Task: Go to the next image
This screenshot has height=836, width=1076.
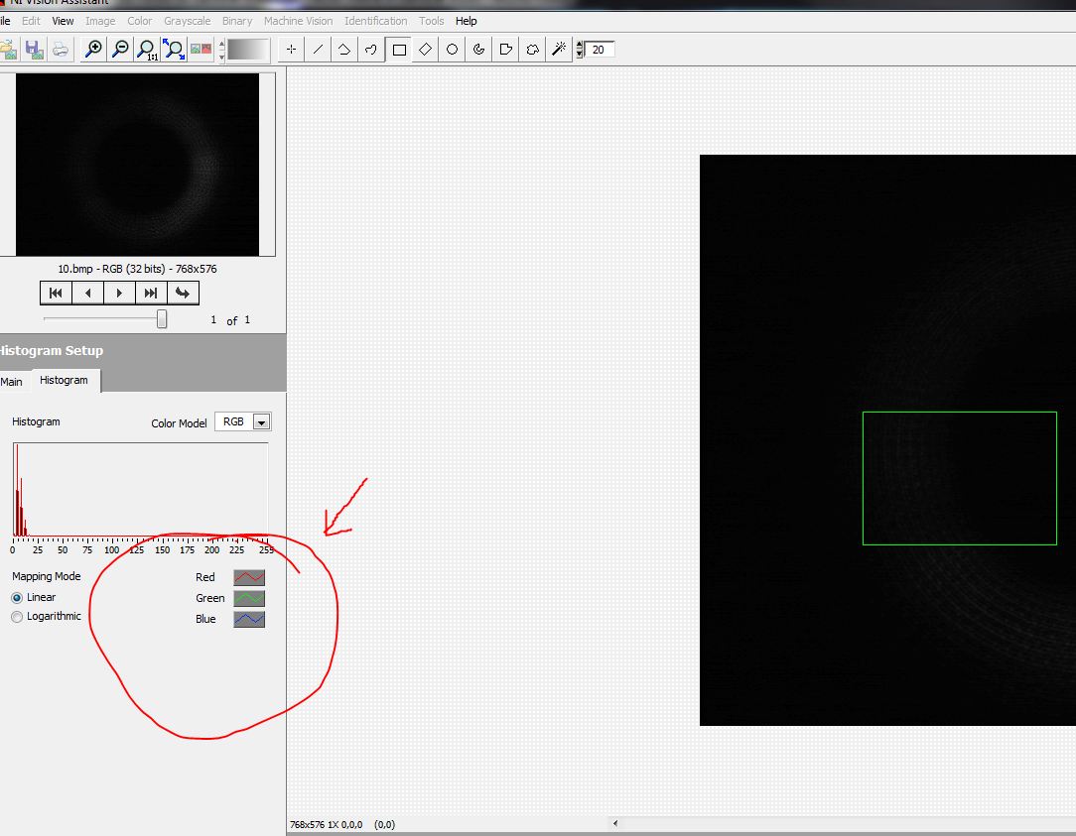Action: point(119,293)
